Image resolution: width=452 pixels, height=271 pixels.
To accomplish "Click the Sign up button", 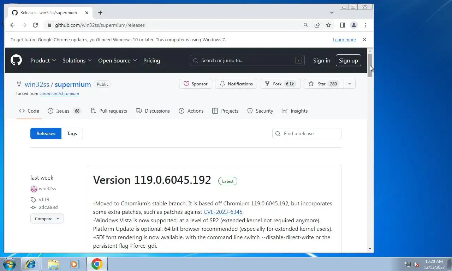I will 349,60.
